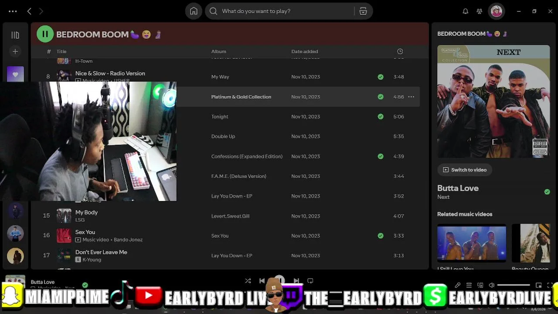Select track 16 'Sex You' title
This screenshot has height=314, width=558.
[x=85, y=232]
